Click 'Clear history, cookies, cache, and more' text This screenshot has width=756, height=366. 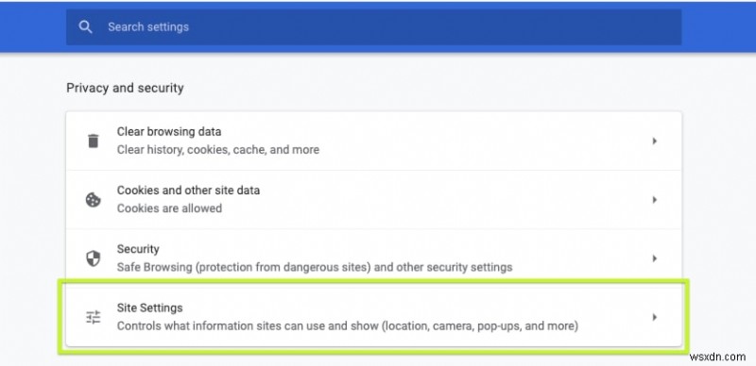tap(218, 150)
